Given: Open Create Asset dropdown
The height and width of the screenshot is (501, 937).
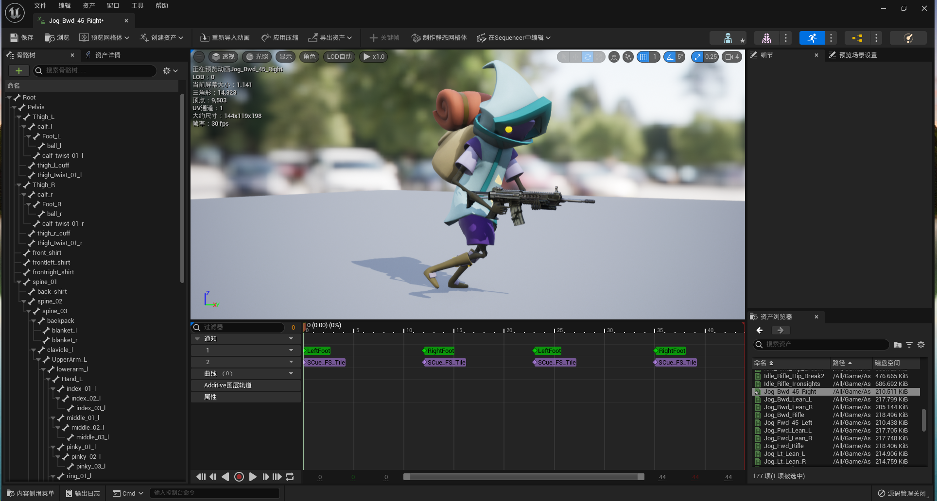Looking at the screenshot, I should click(x=161, y=37).
